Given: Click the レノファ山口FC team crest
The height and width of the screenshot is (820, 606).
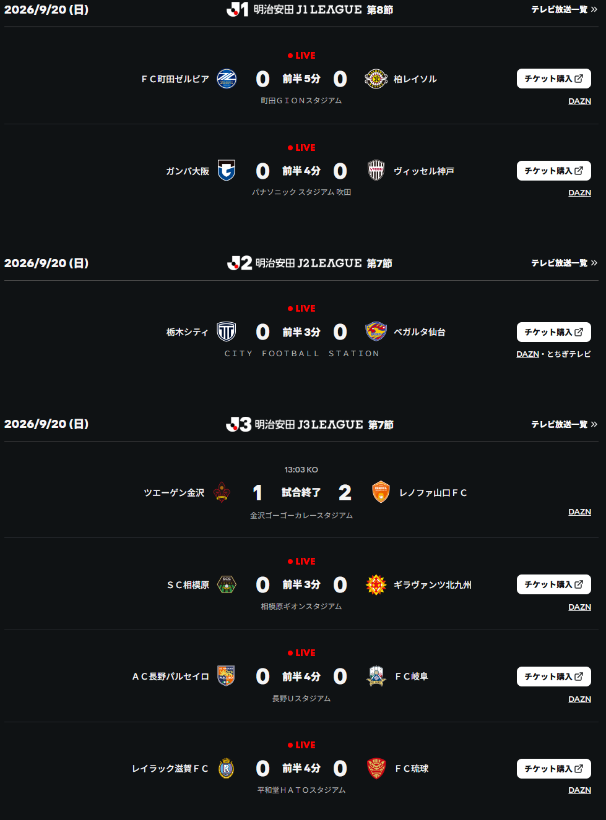Looking at the screenshot, I should (x=381, y=492).
